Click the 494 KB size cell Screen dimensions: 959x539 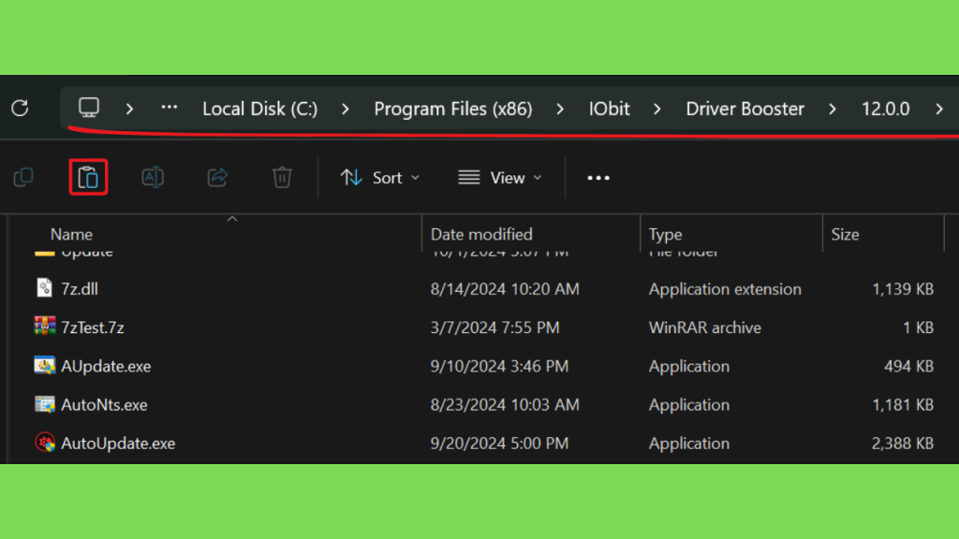point(908,366)
